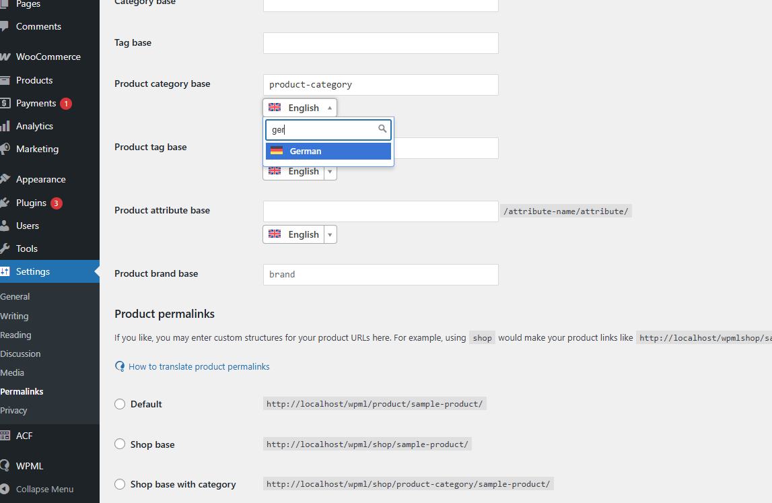Open the Privacy settings page
This screenshot has height=503, width=772.
[x=13, y=410]
